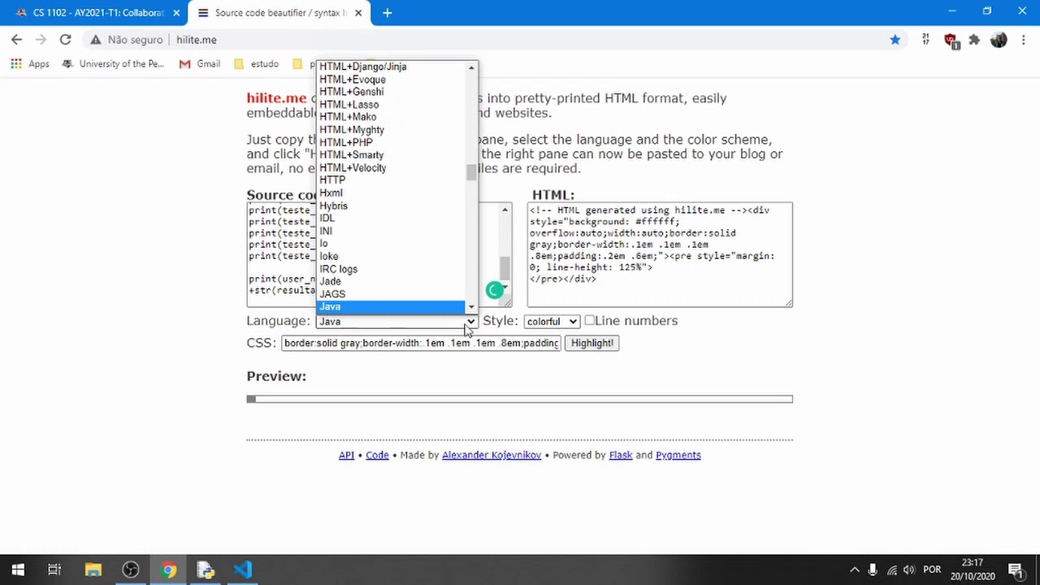Open University of the People bookmark
The width and height of the screenshot is (1040, 585).
click(114, 63)
